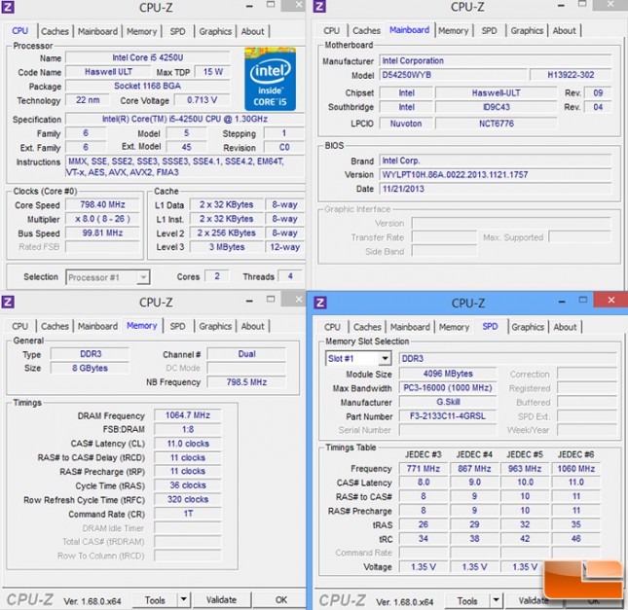Open the Memory tab in the SPD window

454,327
